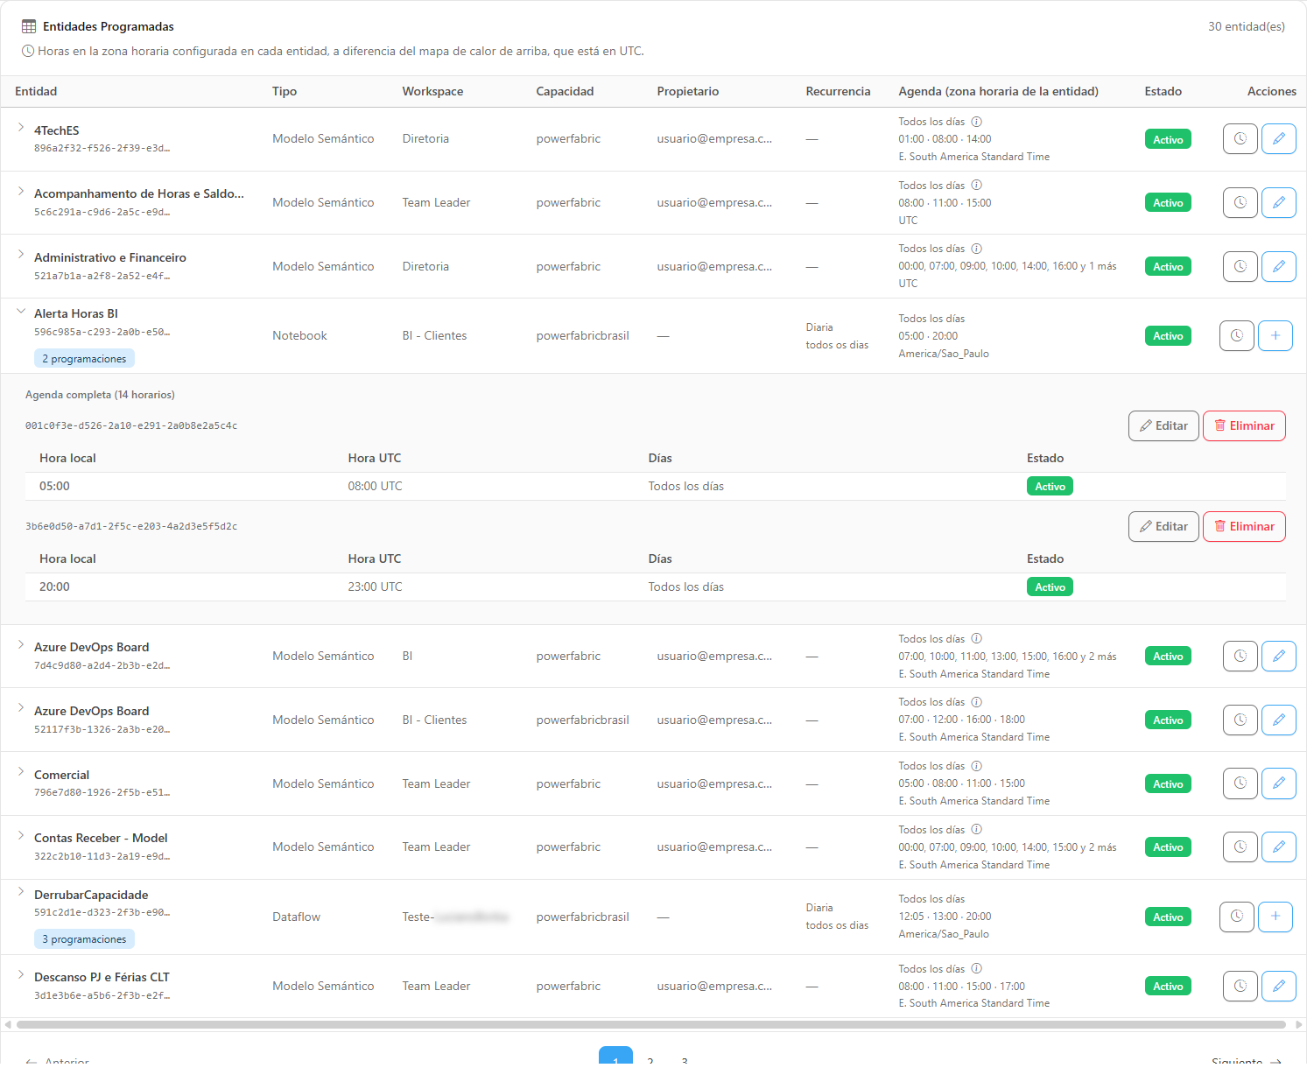The height and width of the screenshot is (1089, 1307).
Task: Click the scrollbar right arrow
Action: pyautogui.click(x=1299, y=1024)
